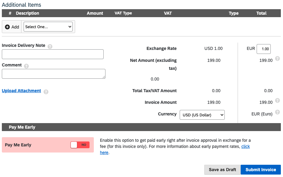Focus the Invoice Delivery Note field
This screenshot has height=177, width=283.
pyautogui.click(x=52, y=54)
